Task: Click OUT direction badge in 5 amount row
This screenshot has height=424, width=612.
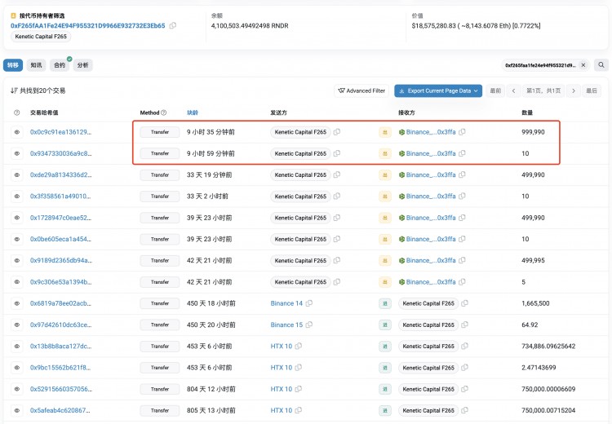Action: pyautogui.click(x=385, y=282)
